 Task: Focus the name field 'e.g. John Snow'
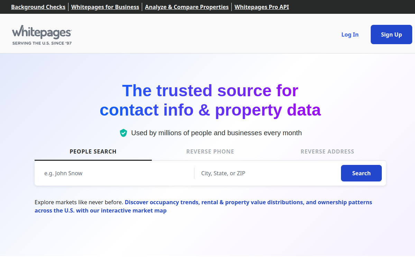(116, 173)
